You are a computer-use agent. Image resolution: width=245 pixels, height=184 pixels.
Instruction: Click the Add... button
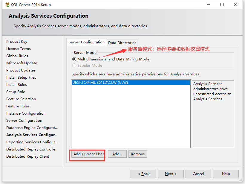(117, 154)
